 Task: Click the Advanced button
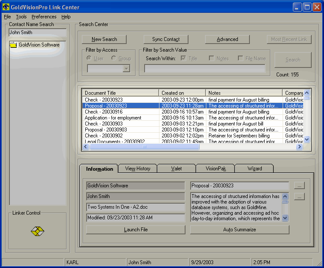(227, 39)
